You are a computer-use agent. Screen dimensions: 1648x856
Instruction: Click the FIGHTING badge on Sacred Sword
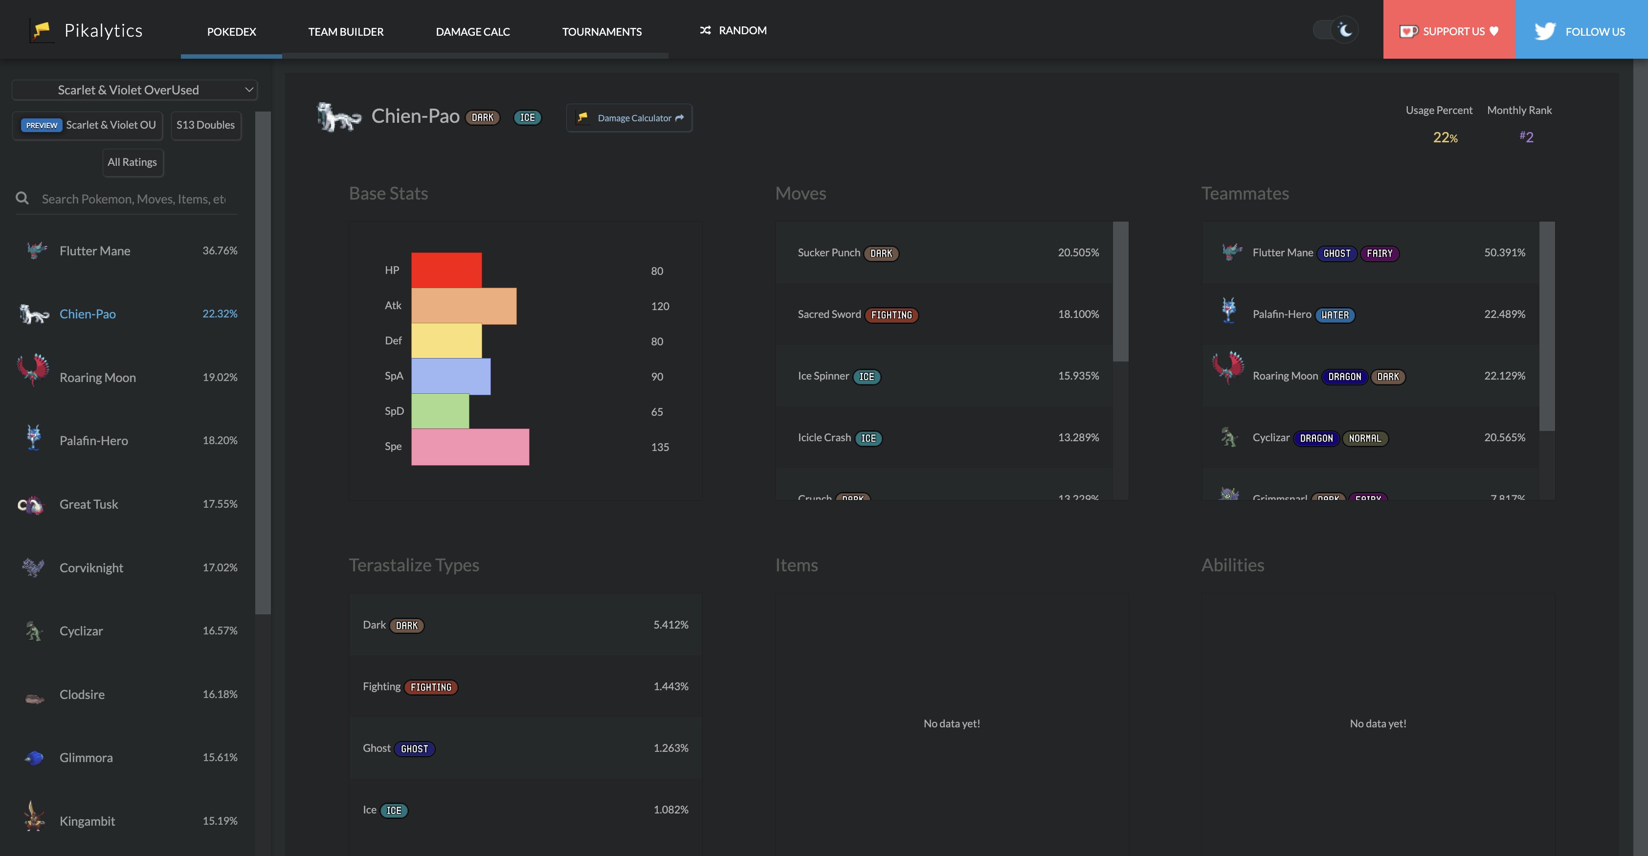[x=892, y=315]
